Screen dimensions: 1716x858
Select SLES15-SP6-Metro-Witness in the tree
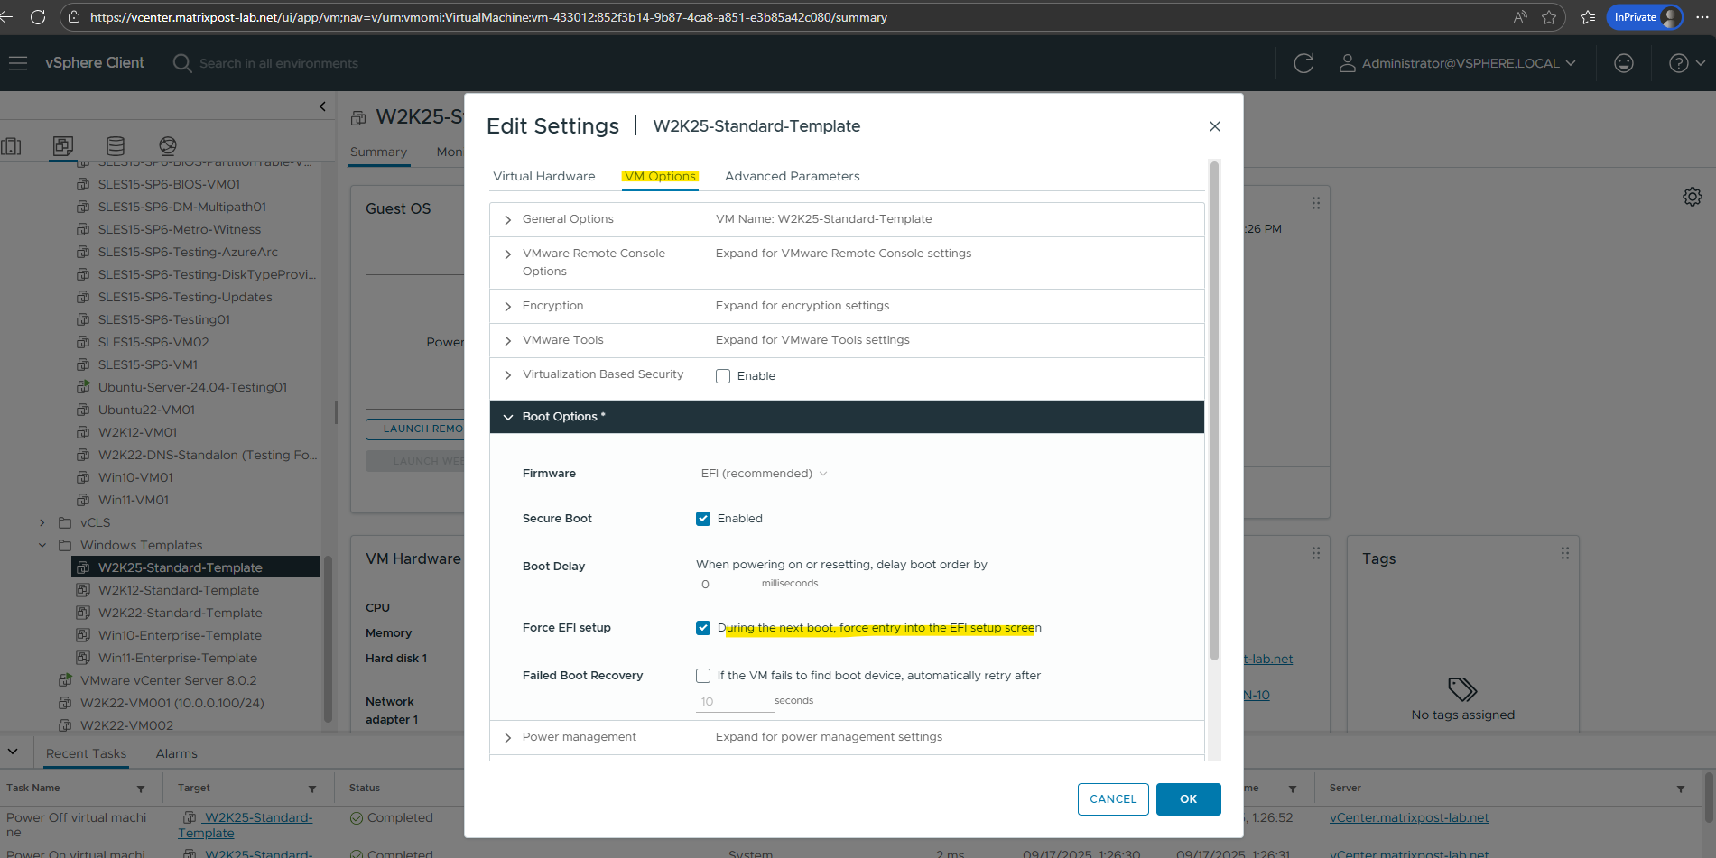tap(180, 229)
